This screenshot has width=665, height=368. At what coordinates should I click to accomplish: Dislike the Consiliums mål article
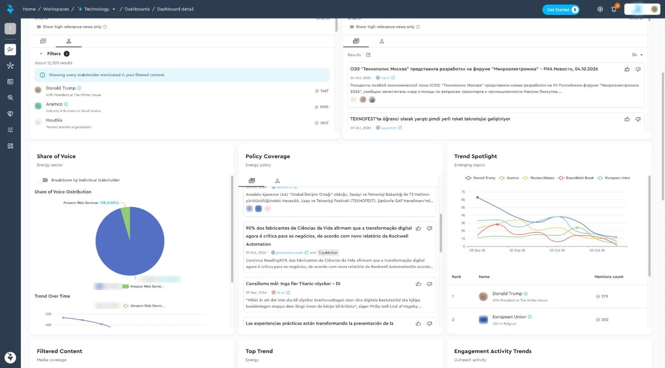[x=429, y=284]
